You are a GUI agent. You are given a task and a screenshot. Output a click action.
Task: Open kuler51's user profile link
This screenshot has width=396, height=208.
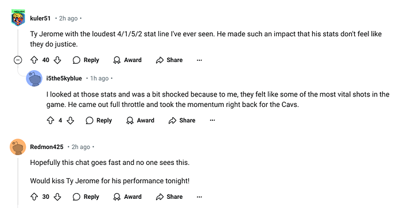click(x=40, y=18)
